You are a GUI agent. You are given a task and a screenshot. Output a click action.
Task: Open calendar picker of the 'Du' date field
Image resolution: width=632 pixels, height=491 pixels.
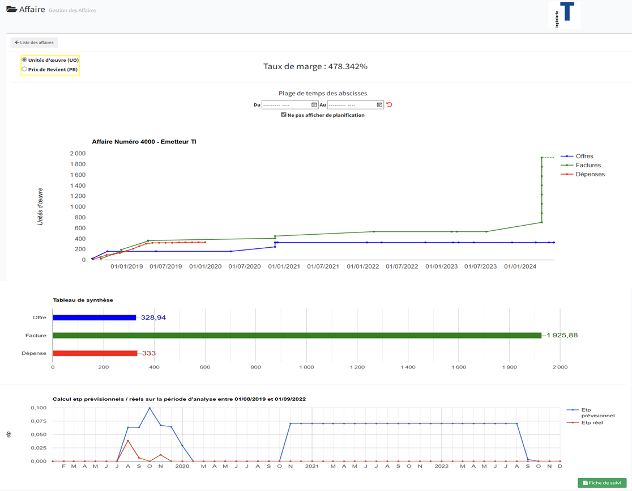pos(314,105)
